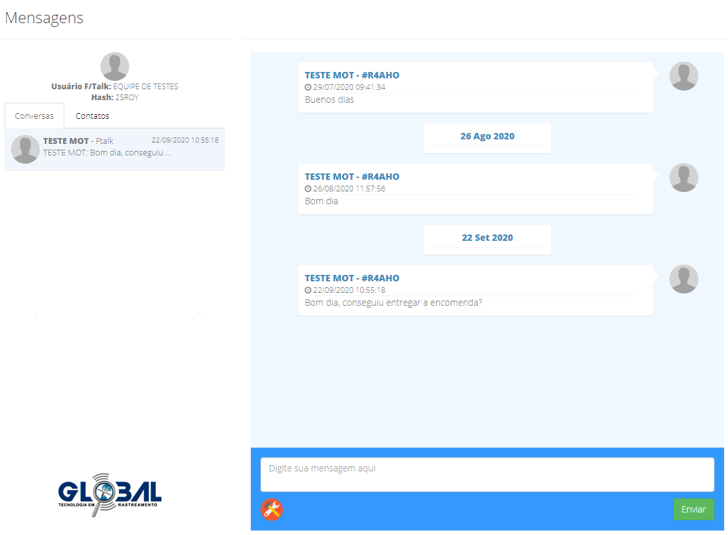Screen dimensions: 728x535
Task: Click sender name on 'Buenos dias' message
Action: 352,75
